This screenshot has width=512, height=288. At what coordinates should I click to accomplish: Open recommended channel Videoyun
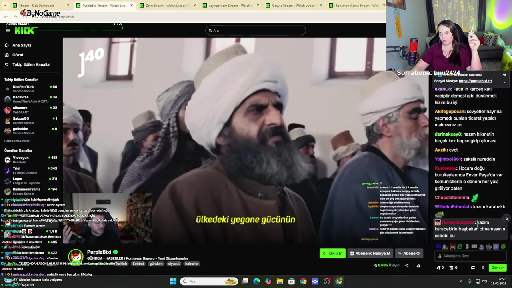[31, 160]
